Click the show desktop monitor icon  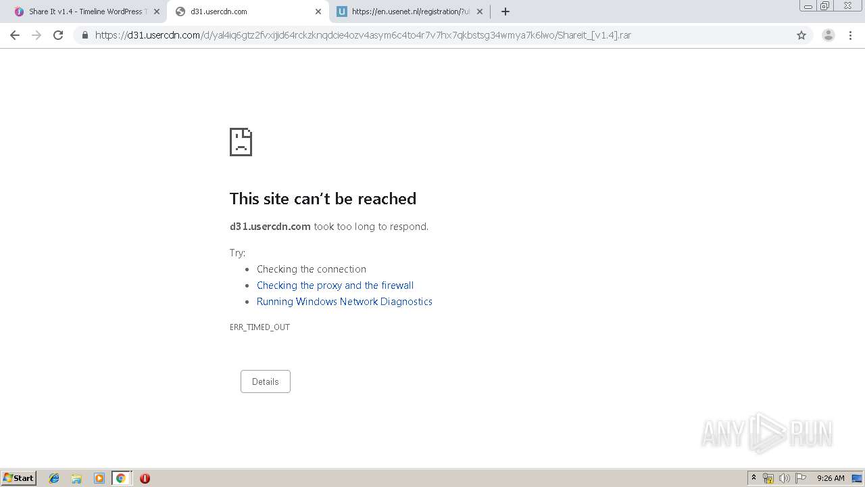click(x=857, y=478)
